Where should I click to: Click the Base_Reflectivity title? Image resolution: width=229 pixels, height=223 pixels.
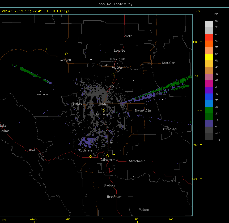click(x=114, y=4)
